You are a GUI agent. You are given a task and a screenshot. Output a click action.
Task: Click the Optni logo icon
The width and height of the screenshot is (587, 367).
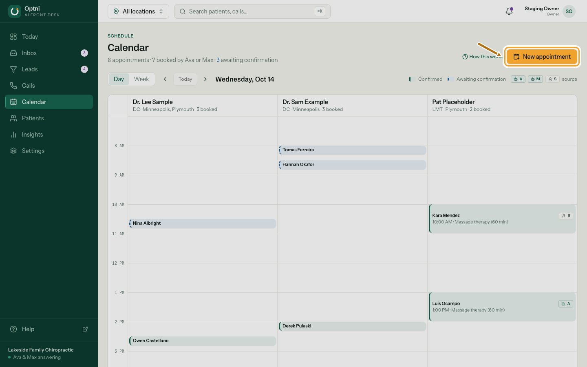tap(15, 11)
